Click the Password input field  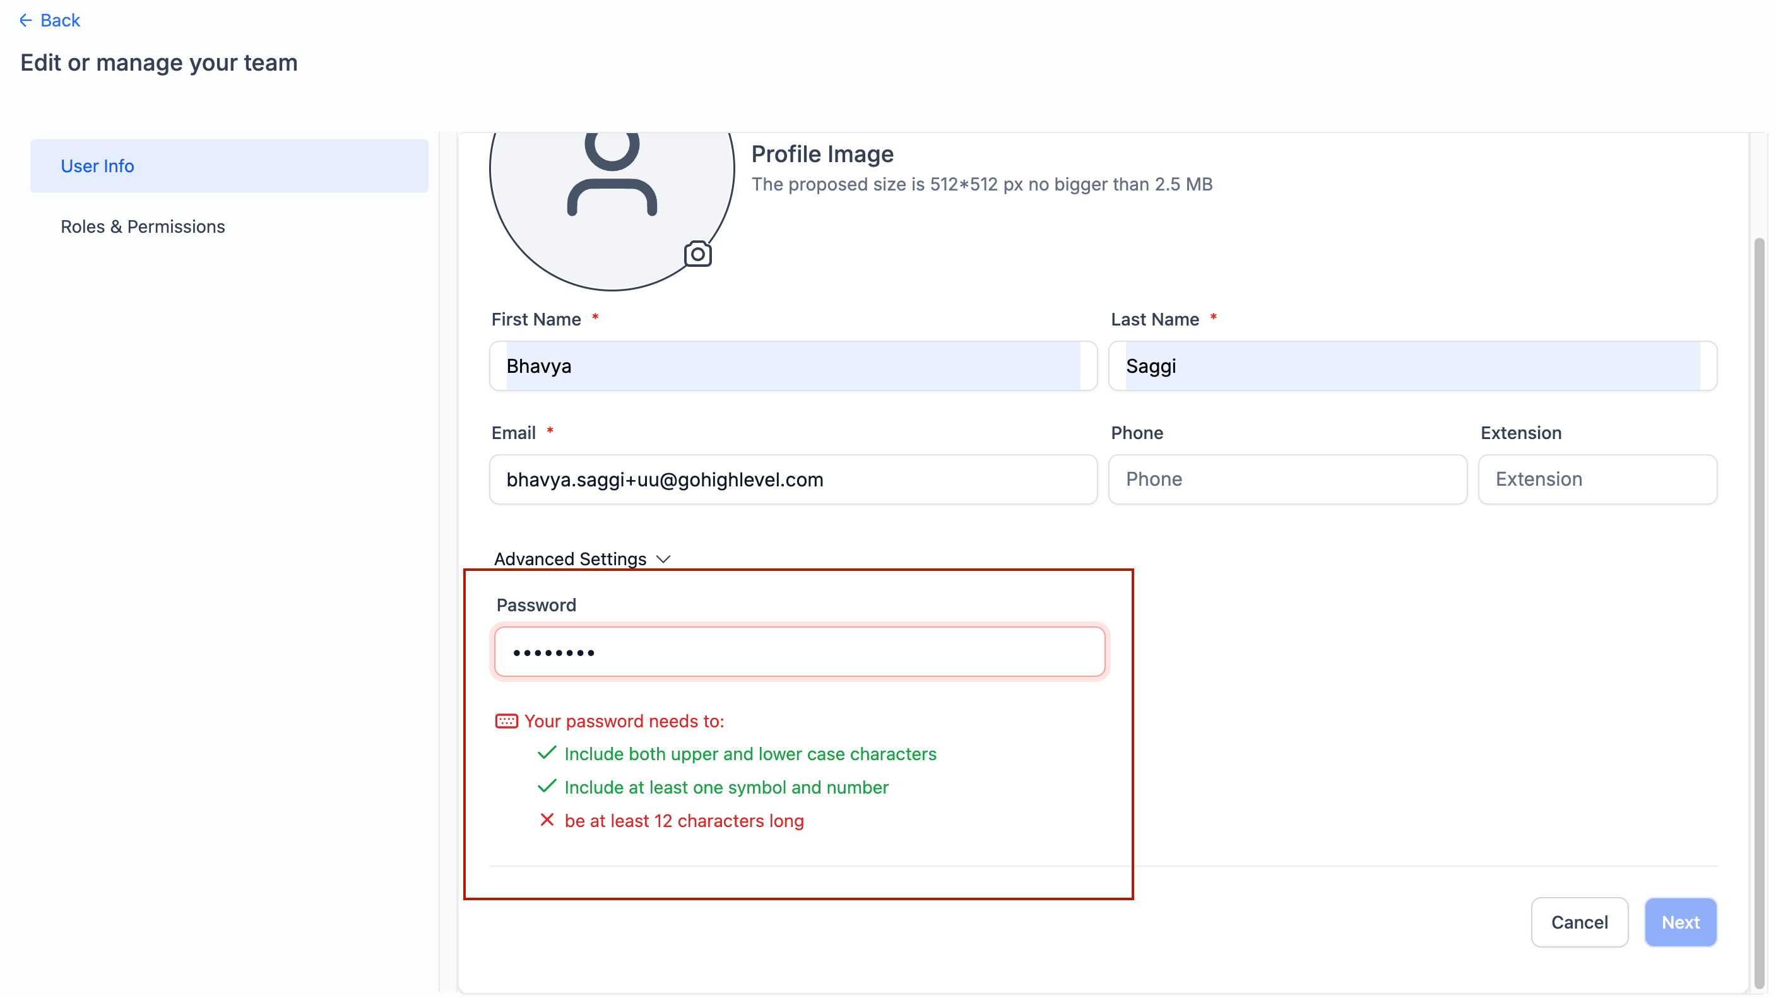click(800, 652)
